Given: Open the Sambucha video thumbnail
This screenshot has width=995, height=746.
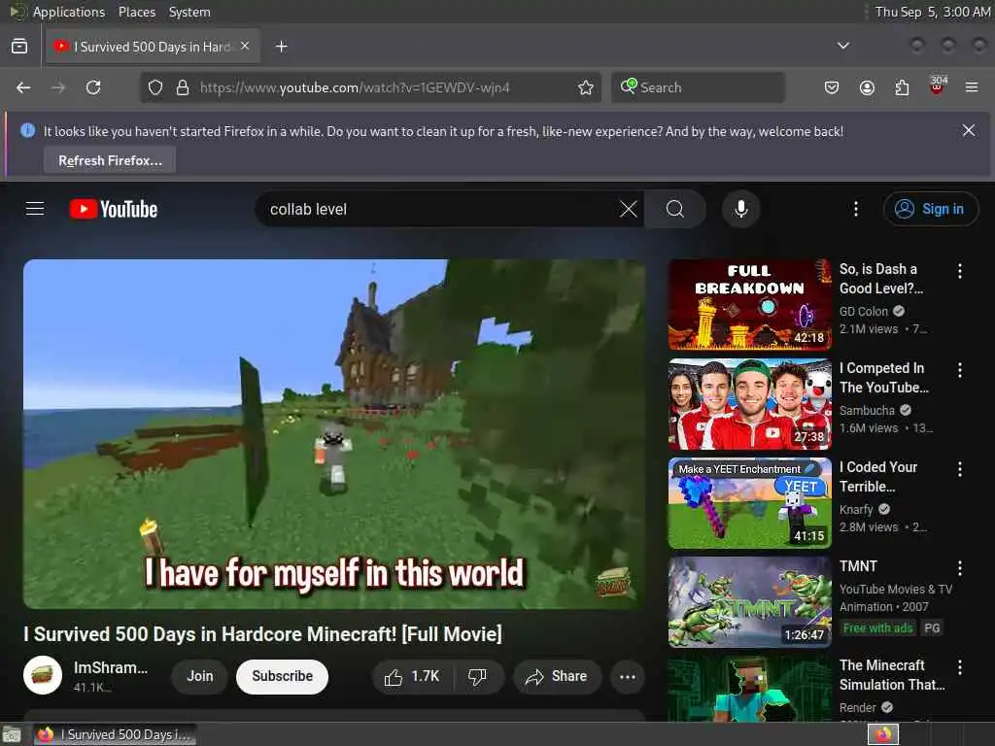Looking at the screenshot, I should click(x=750, y=404).
